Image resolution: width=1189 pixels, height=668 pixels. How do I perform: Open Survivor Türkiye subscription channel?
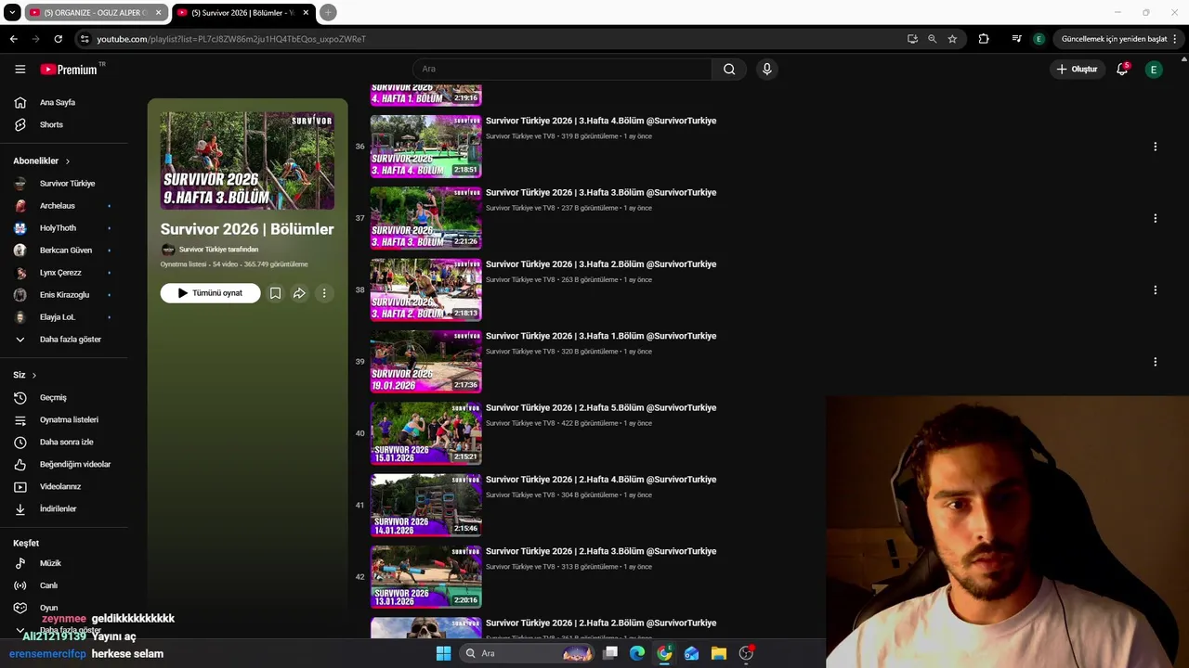65,184
